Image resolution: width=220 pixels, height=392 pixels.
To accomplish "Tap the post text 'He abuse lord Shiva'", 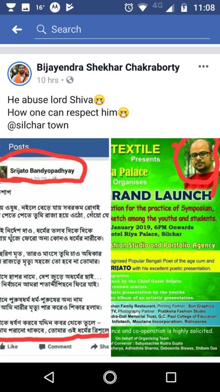I will point(51,100).
